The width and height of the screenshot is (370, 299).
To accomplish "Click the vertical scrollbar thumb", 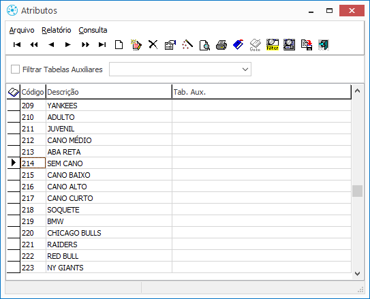I will tap(358, 191).
